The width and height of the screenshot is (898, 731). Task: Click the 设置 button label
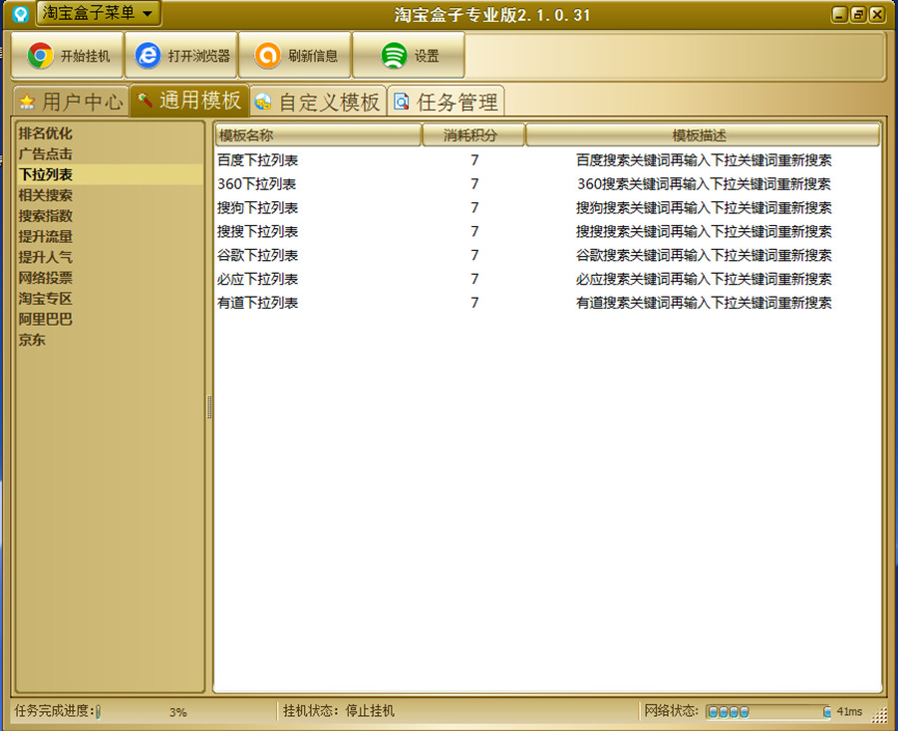[x=427, y=56]
